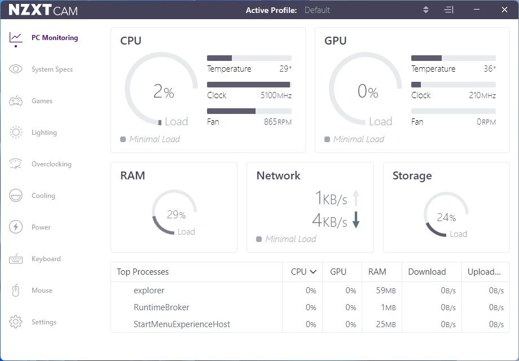This screenshot has height=361, width=519.
Task: Switch to the Games section
Action: click(42, 101)
